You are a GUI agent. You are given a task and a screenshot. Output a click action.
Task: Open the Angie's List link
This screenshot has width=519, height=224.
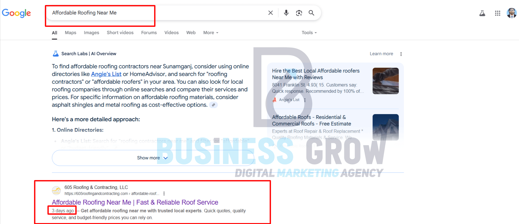(106, 74)
